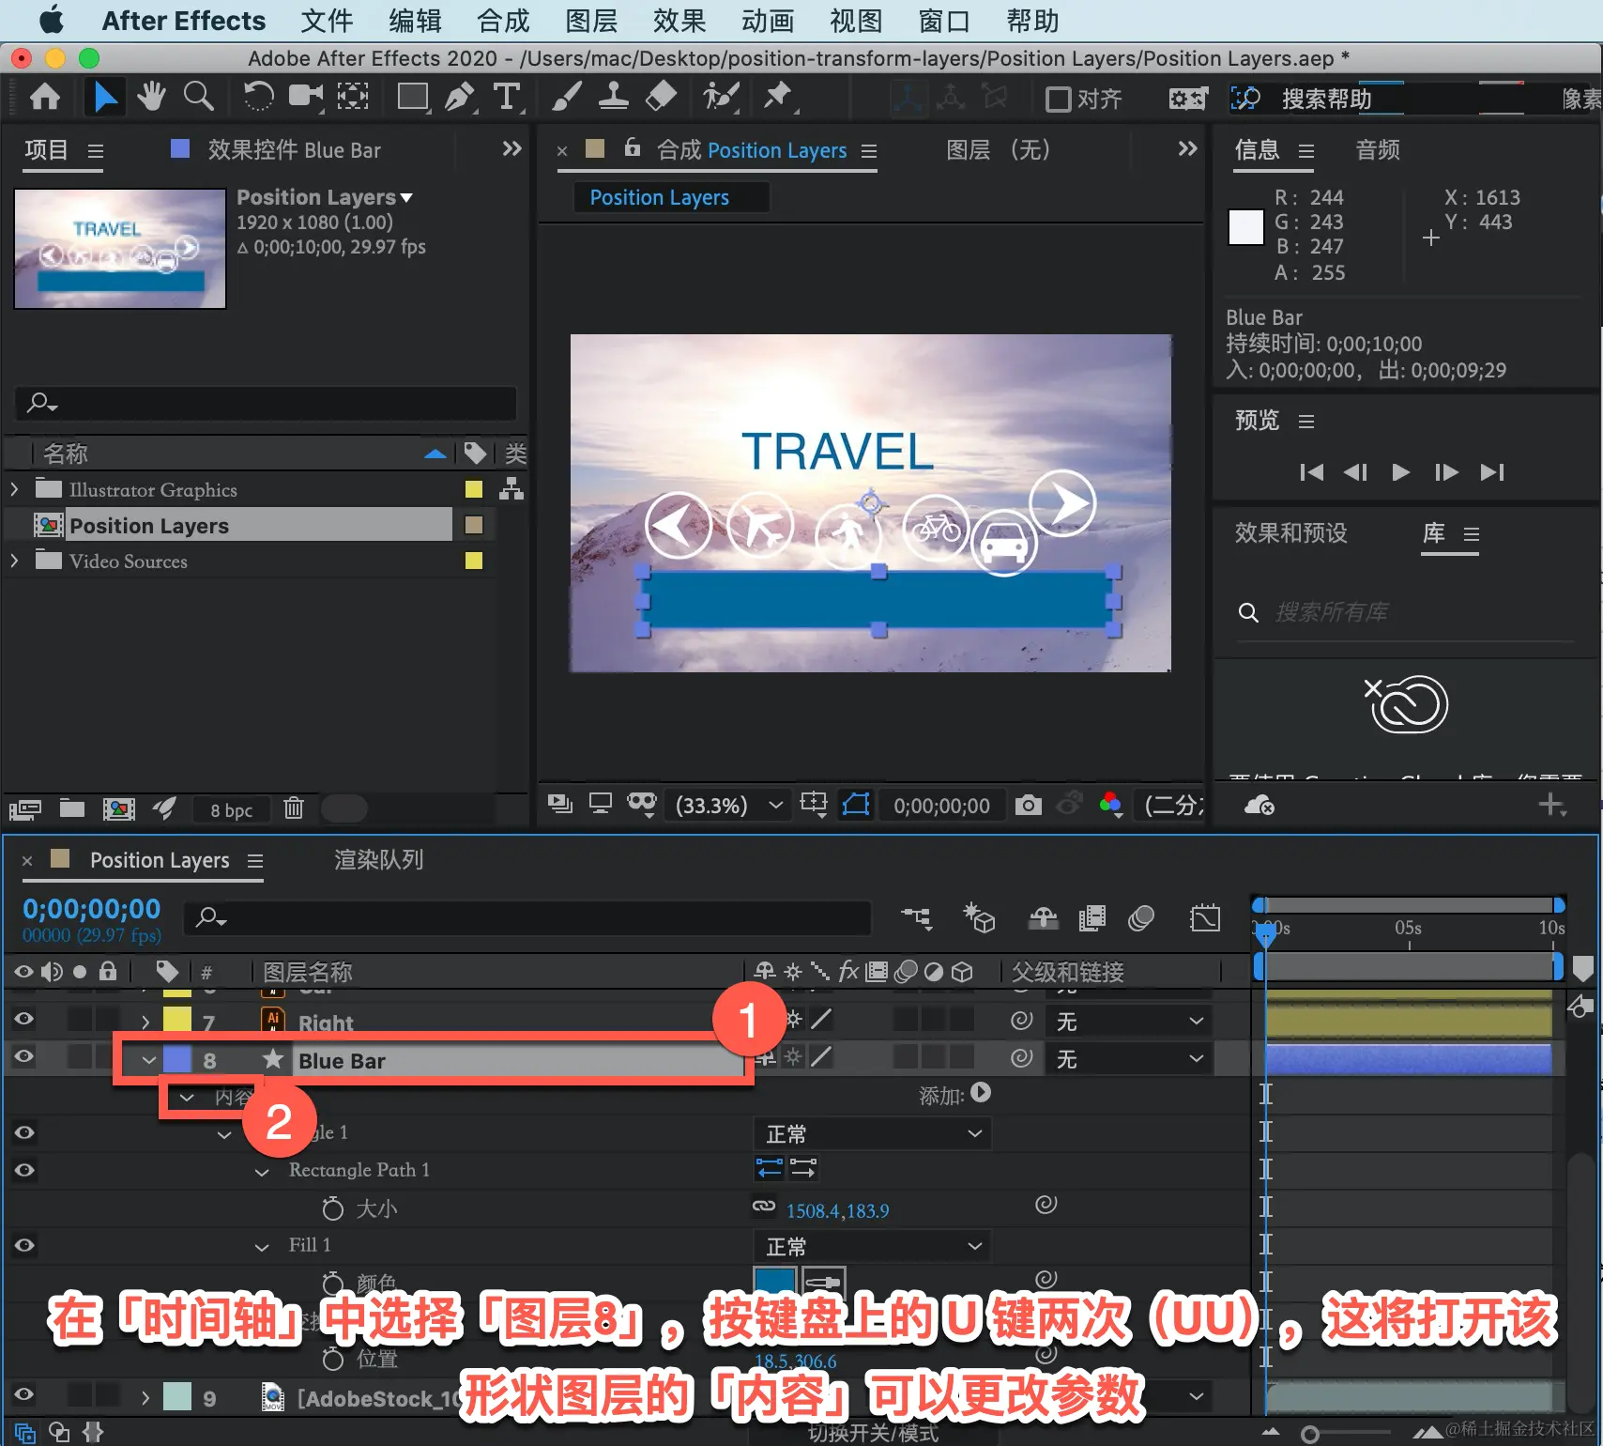Click the Position Layers breadcrumb in viewer
This screenshot has width=1603, height=1446.
pos(659,197)
